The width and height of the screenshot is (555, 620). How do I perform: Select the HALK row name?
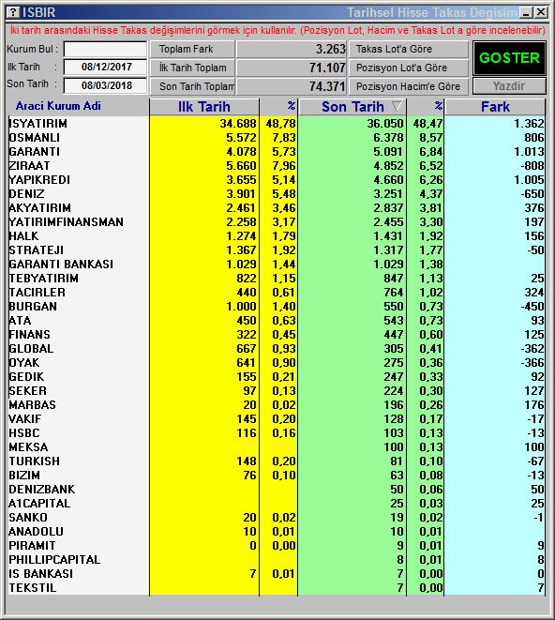23,236
